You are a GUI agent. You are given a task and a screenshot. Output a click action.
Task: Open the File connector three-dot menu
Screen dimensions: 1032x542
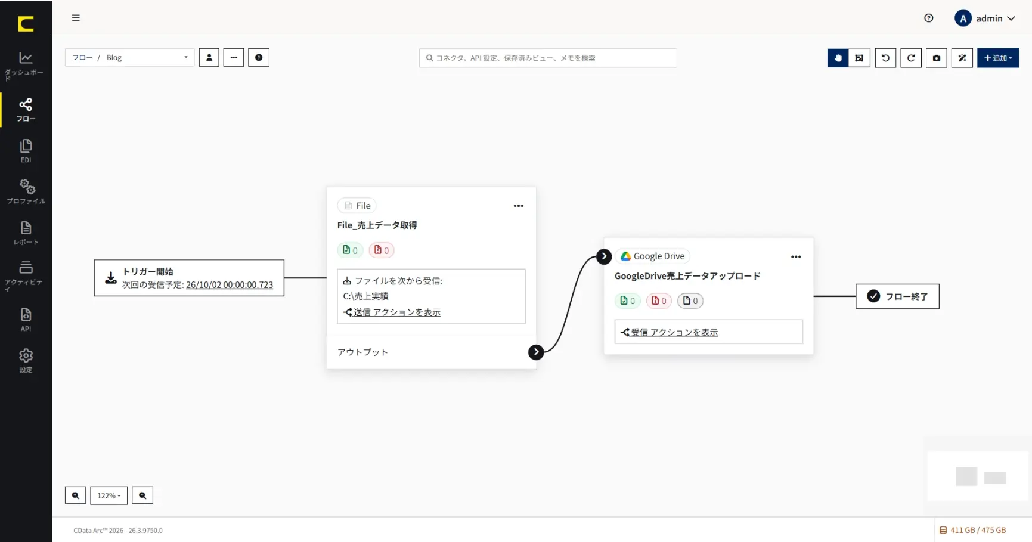519,206
